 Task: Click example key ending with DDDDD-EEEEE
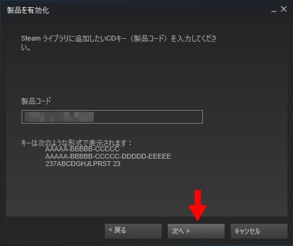pos(108,156)
